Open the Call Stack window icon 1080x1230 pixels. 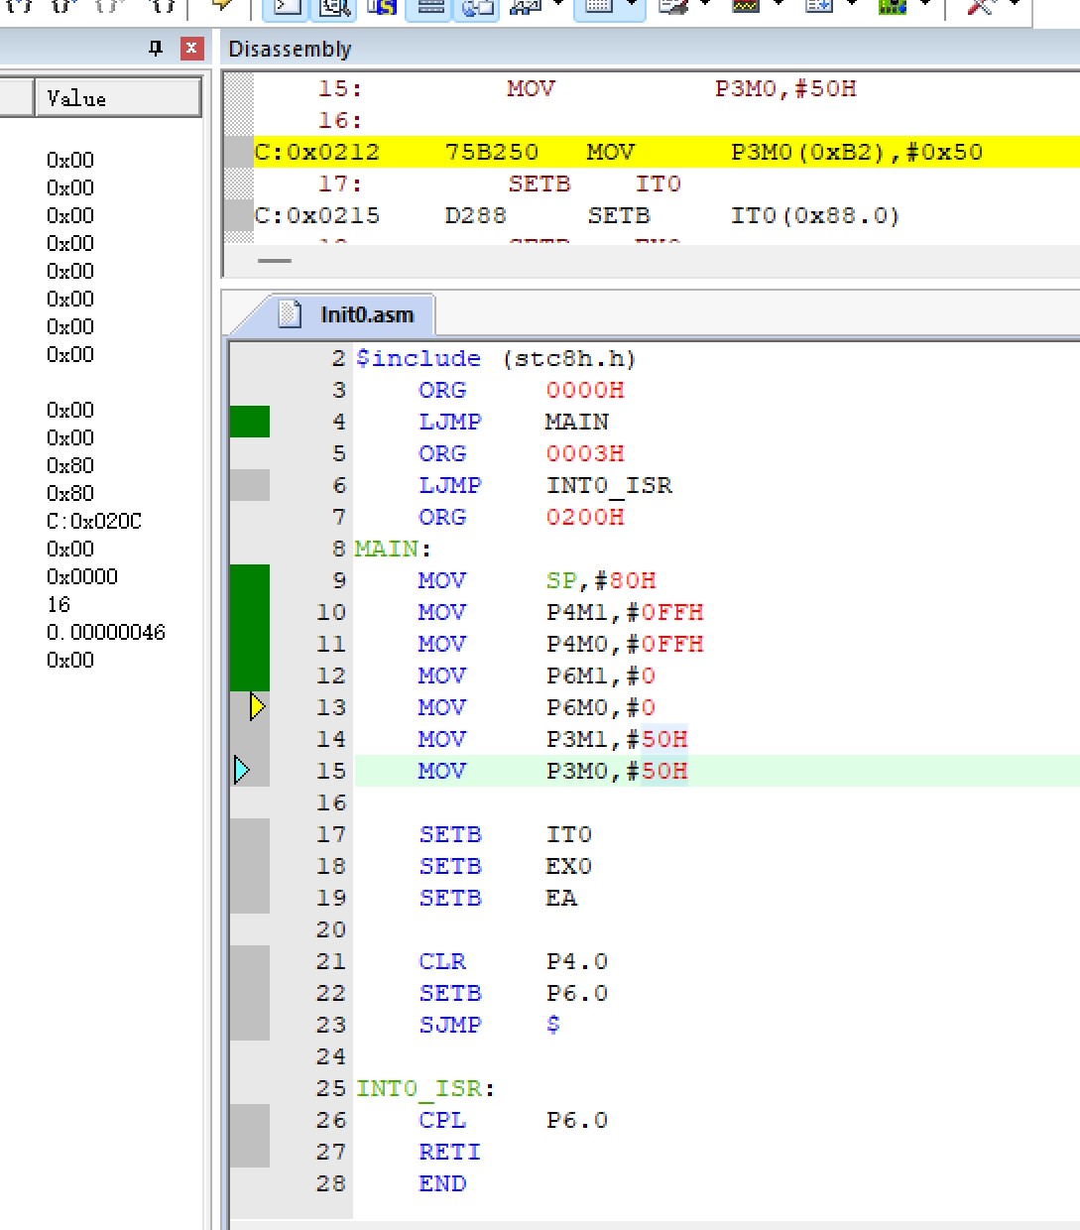point(477,8)
